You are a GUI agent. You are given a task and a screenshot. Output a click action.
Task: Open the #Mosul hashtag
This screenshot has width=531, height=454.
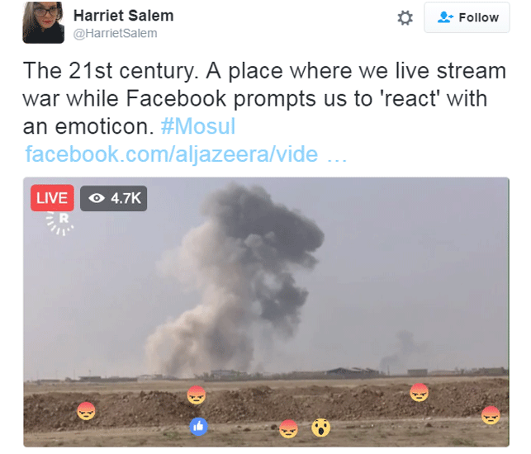point(198,126)
